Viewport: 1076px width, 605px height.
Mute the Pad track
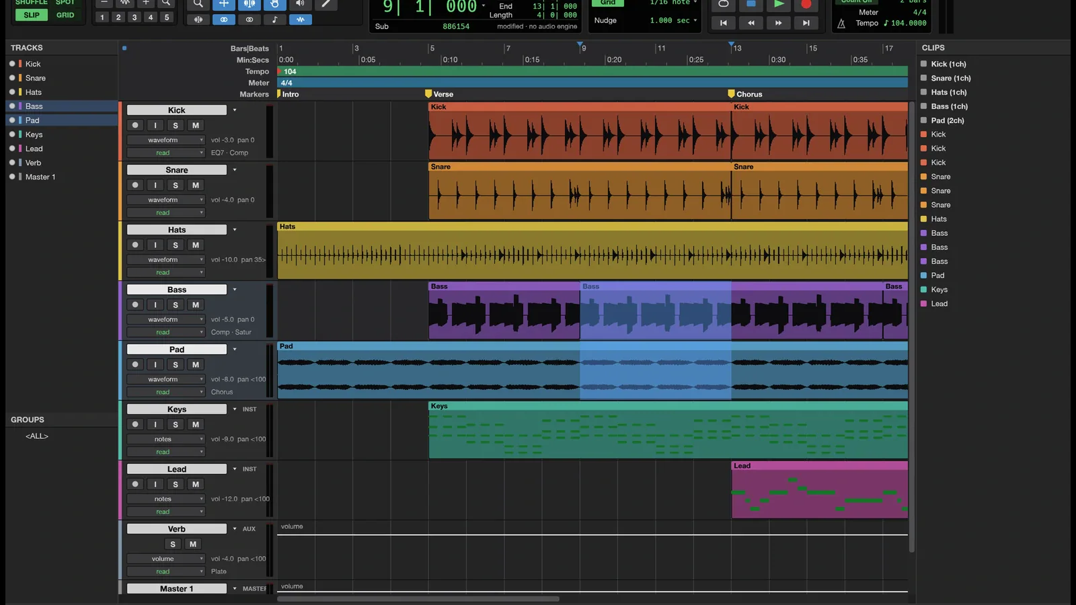pyautogui.click(x=196, y=364)
